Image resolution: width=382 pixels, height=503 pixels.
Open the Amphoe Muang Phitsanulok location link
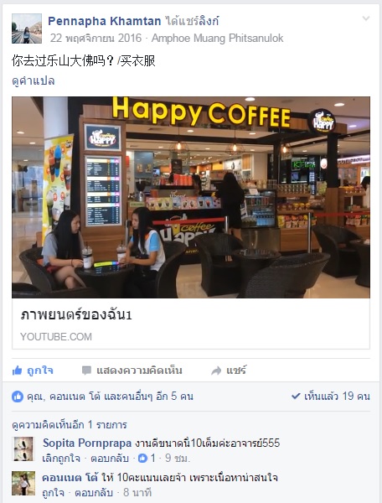pos(217,39)
